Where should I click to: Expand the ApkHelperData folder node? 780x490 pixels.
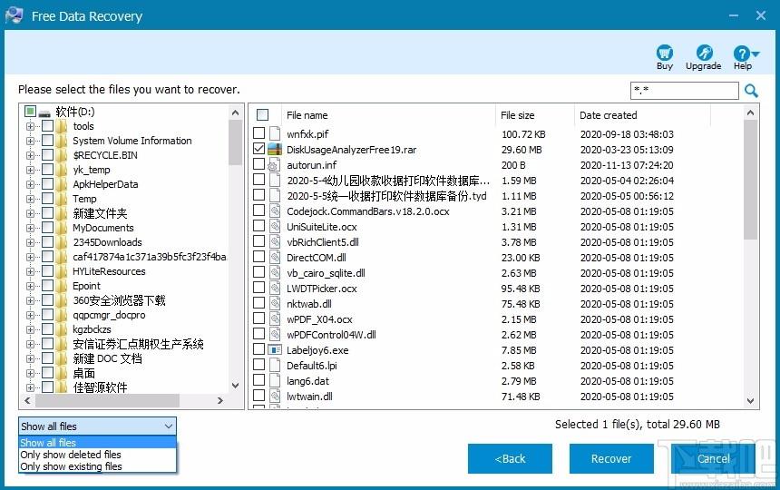[30, 184]
